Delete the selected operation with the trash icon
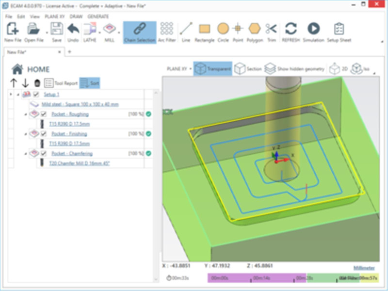 [37, 83]
